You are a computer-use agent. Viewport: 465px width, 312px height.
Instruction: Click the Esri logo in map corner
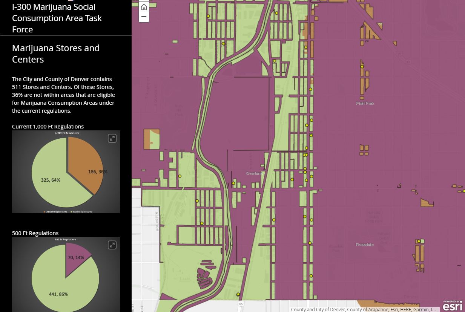[453, 306]
